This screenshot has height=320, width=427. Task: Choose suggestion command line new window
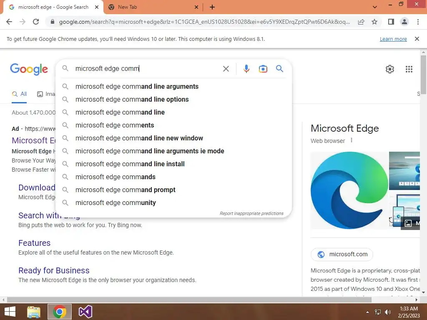173,138
